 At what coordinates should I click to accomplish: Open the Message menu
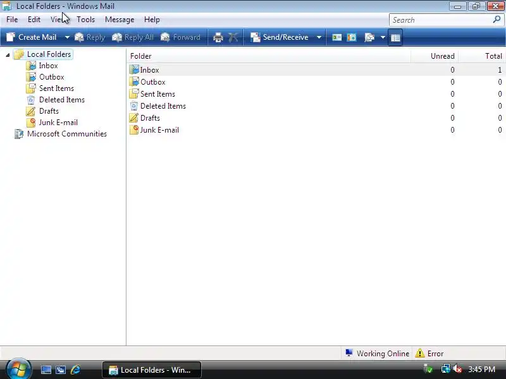point(120,20)
